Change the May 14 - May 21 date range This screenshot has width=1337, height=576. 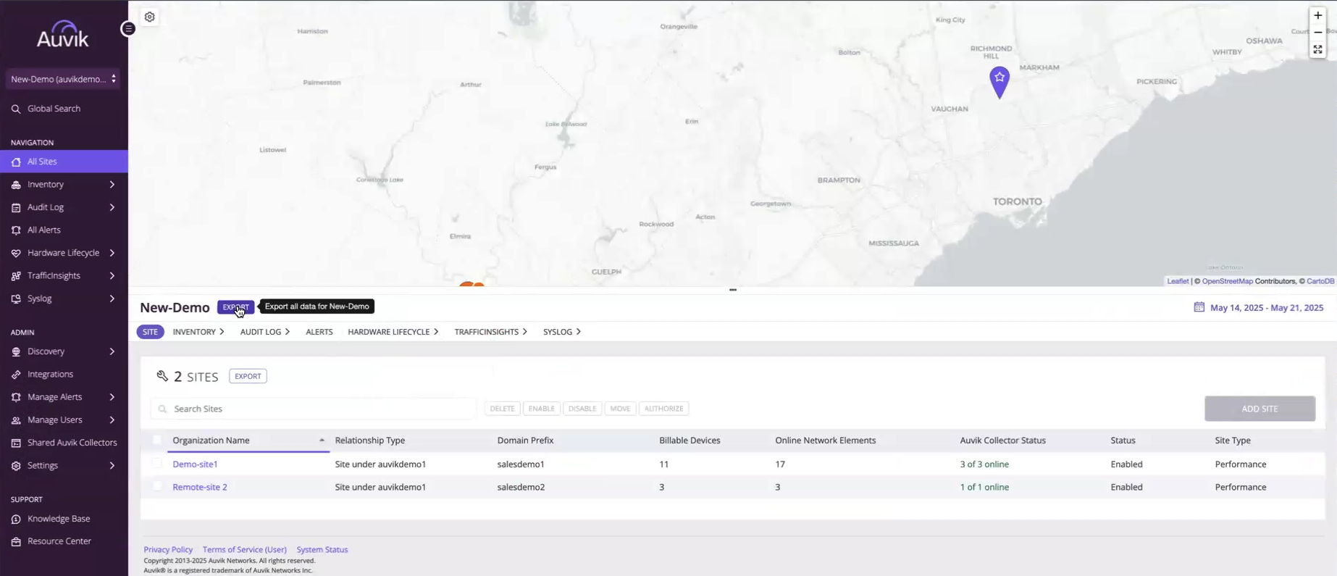point(1266,308)
